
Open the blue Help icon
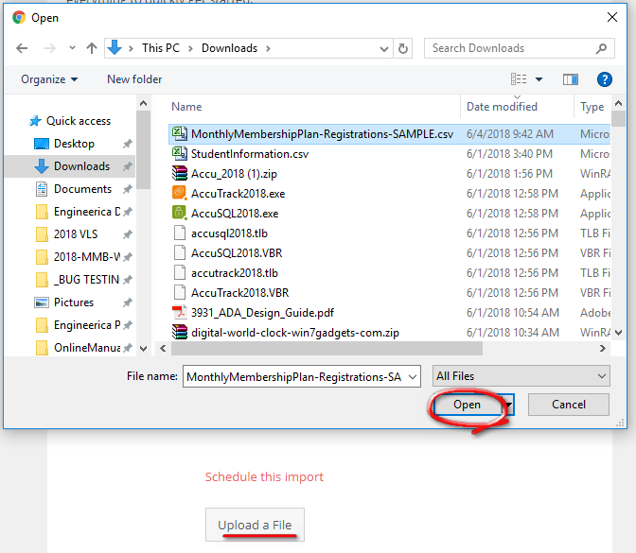605,79
